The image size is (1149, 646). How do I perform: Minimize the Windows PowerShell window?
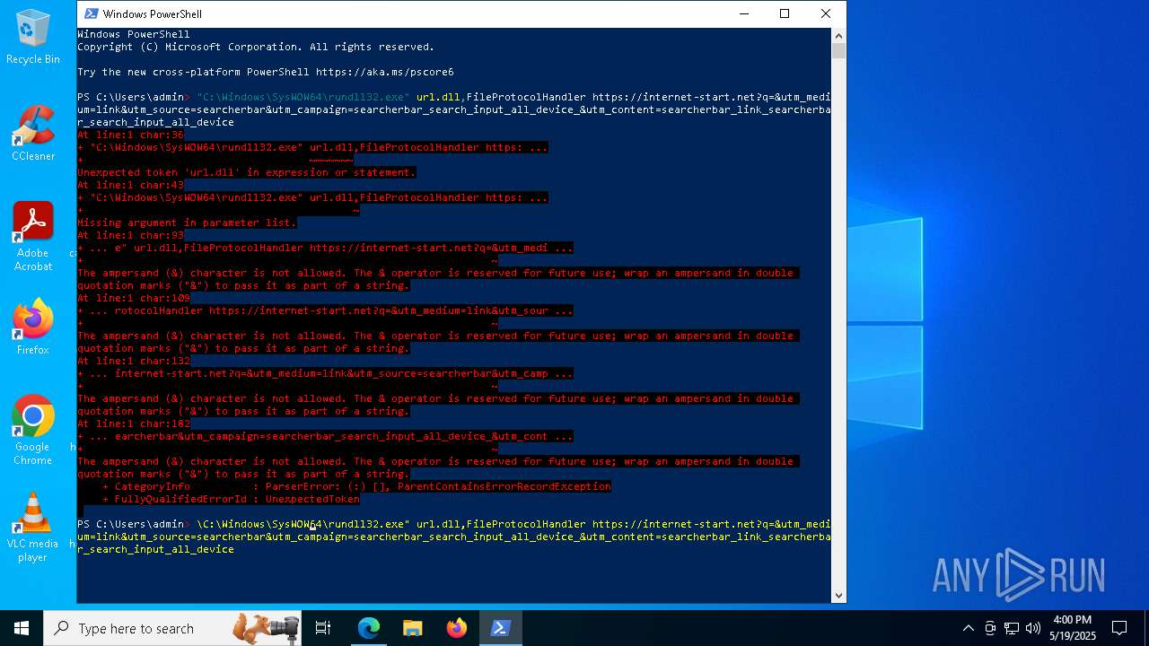coord(743,13)
